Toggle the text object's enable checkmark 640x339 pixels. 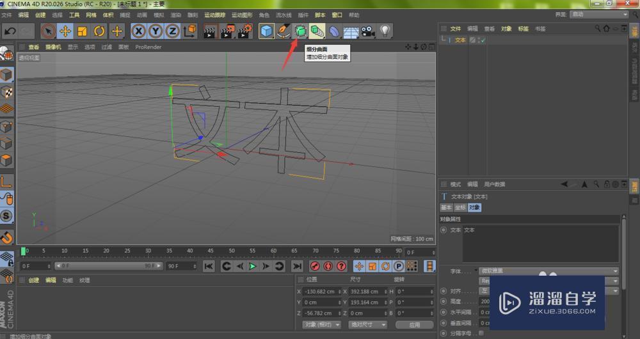[x=483, y=40]
